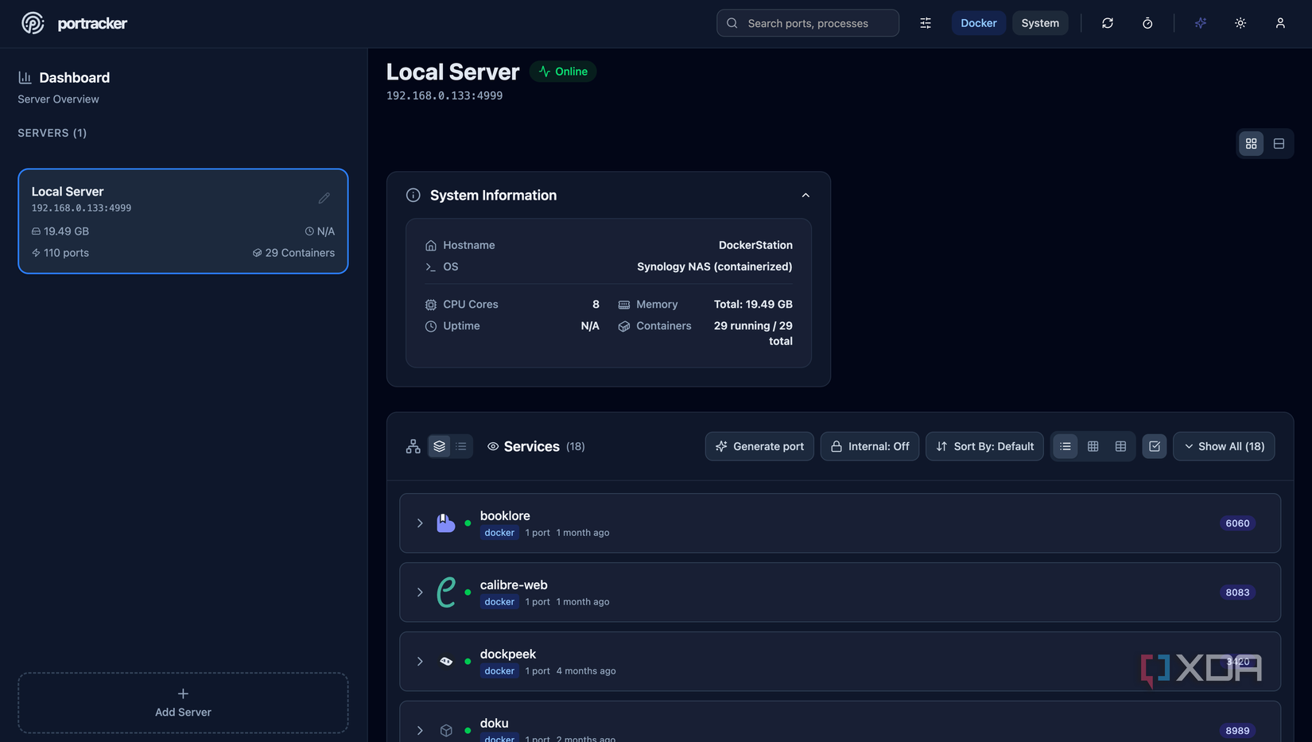Viewport: 1312px width, 742px height.
Task: Click the System Information info icon
Action: 413,196
